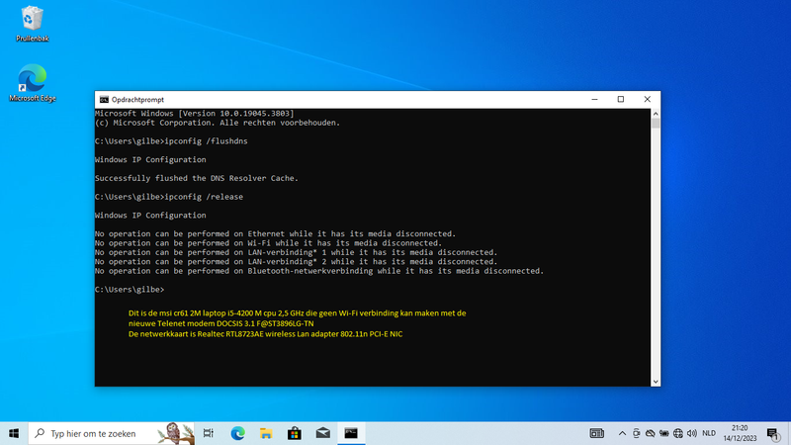The width and height of the screenshot is (791, 445).
Task: Open the OneDrive cloud tray icon
Action: 651,433
